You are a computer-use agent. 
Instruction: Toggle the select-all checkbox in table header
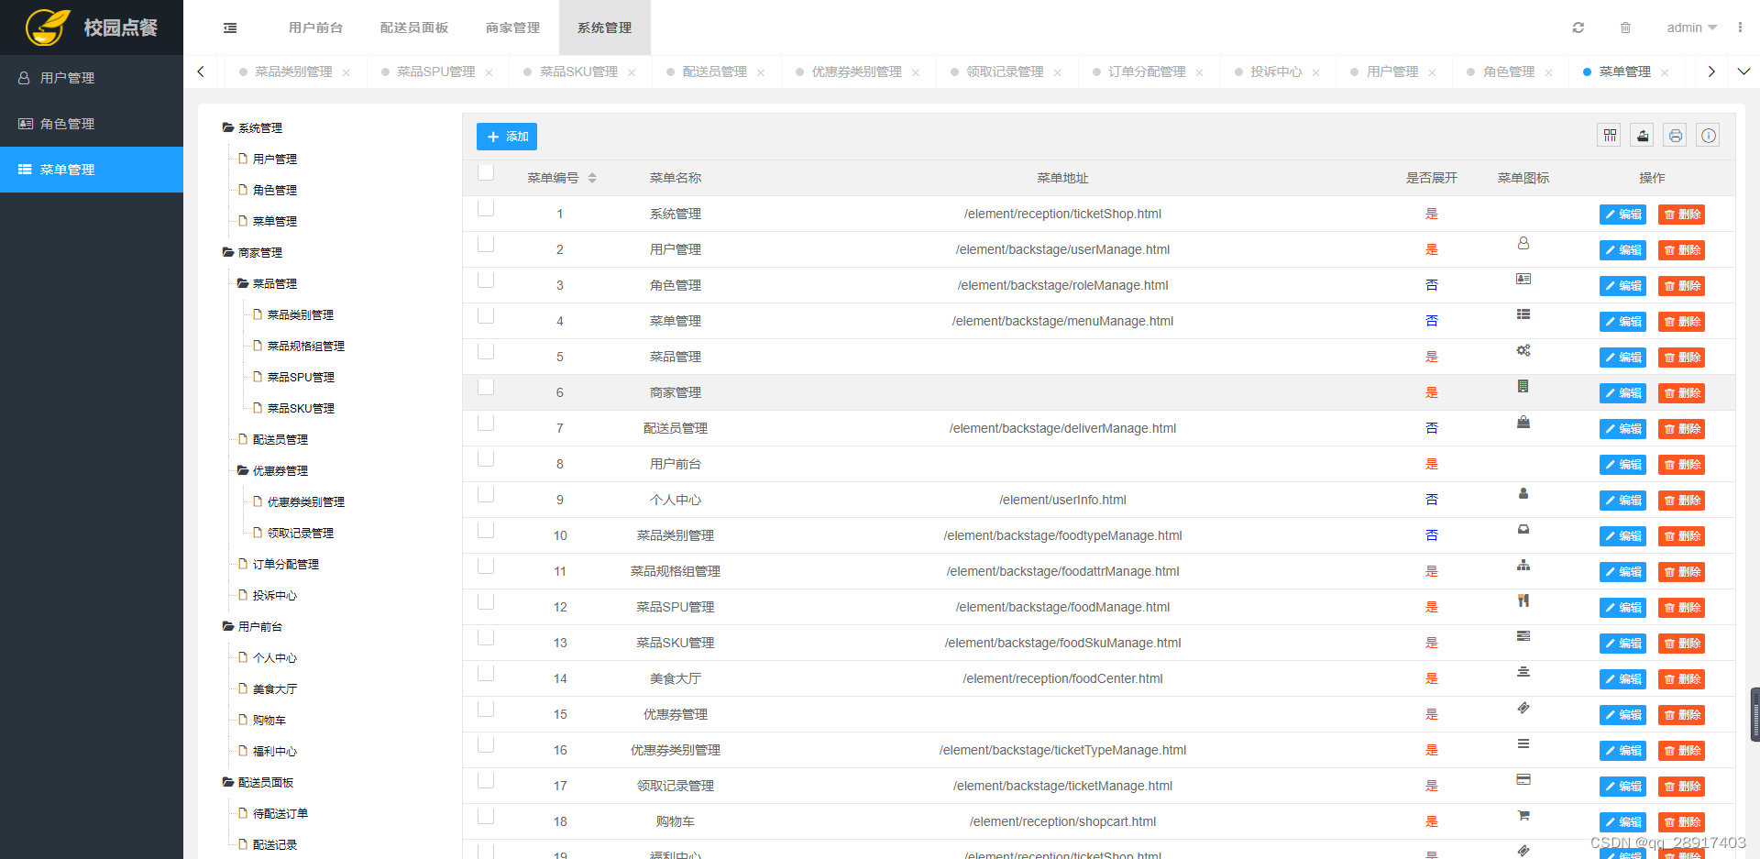486,172
